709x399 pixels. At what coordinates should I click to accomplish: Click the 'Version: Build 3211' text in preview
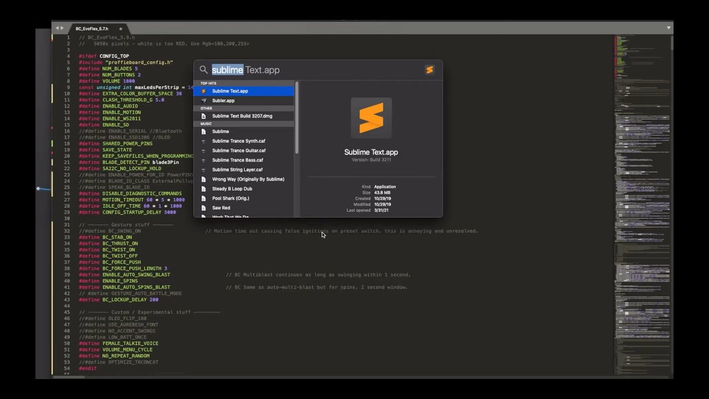pos(371,160)
